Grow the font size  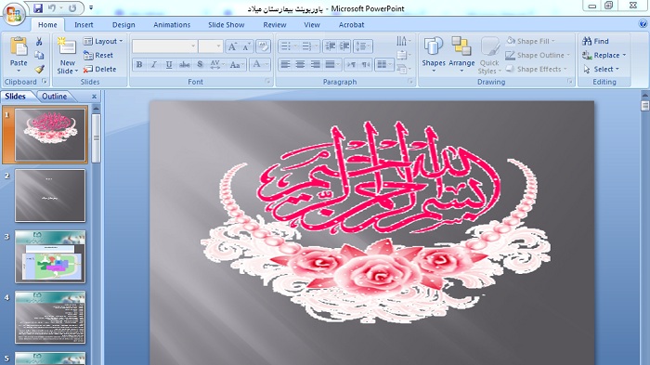click(232, 46)
